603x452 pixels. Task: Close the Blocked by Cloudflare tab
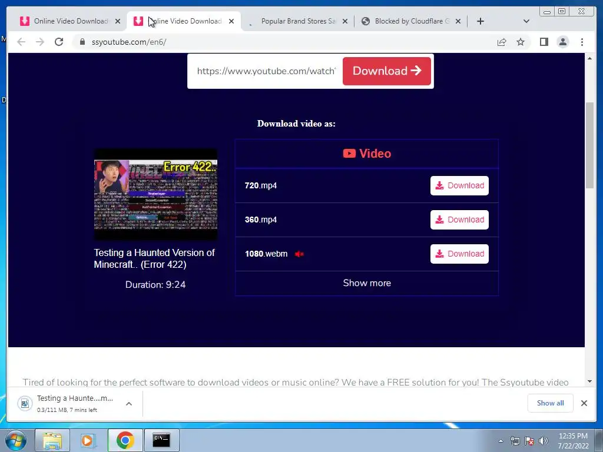[x=458, y=21]
